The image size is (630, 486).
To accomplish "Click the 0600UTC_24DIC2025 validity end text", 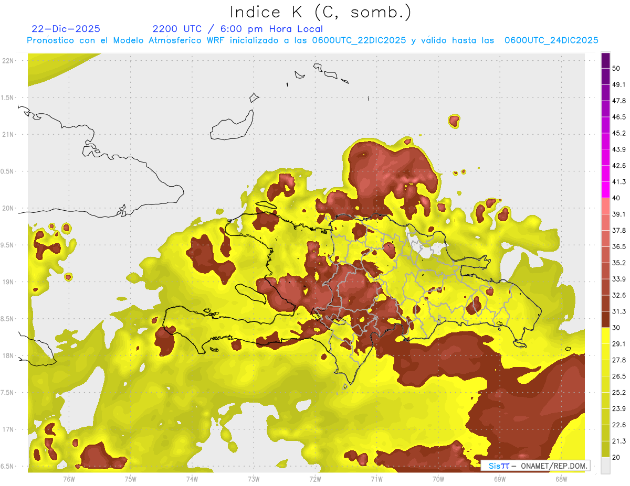I will (551, 40).
